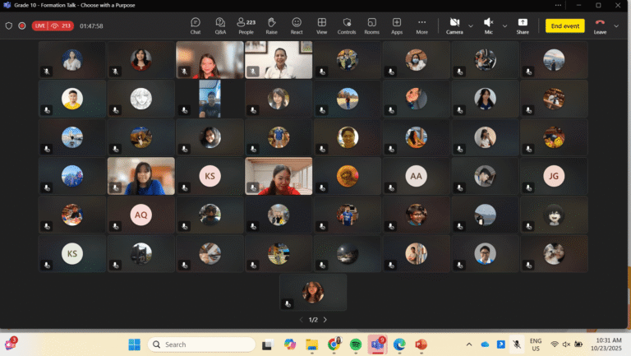
Task: Click the muted microphone tray icon
Action: pyautogui.click(x=517, y=344)
